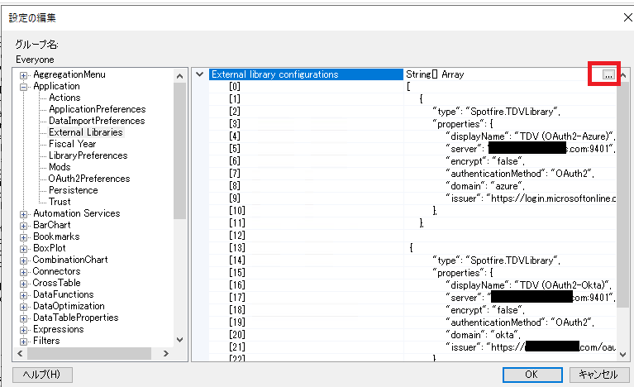Select LibraryPreferences in the tree
This screenshot has width=634, height=387.
pyautogui.click(x=88, y=155)
